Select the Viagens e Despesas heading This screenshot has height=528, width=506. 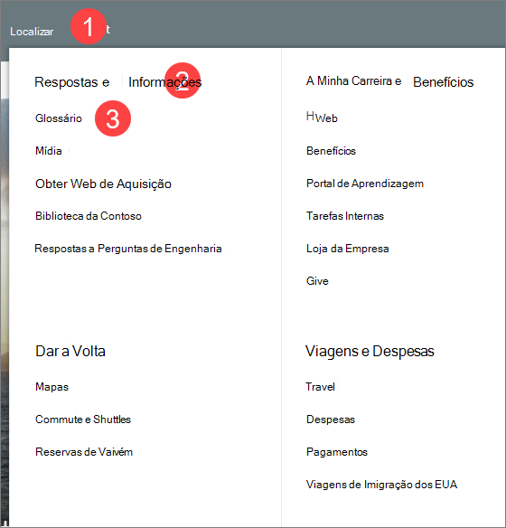[370, 351]
